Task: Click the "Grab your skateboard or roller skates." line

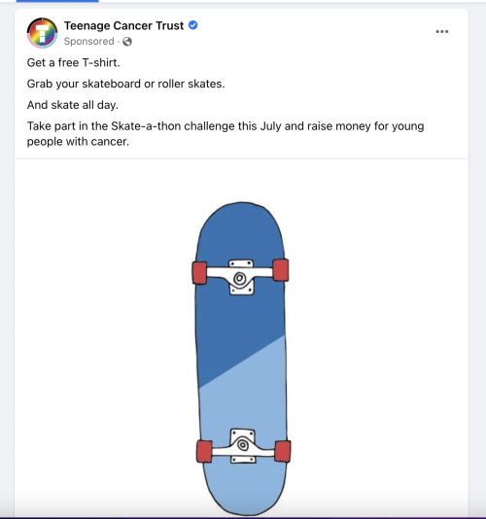Action: [x=125, y=84]
